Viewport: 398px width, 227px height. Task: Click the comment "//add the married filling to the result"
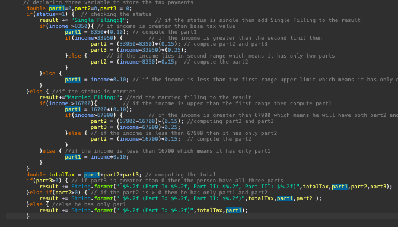click(189, 97)
